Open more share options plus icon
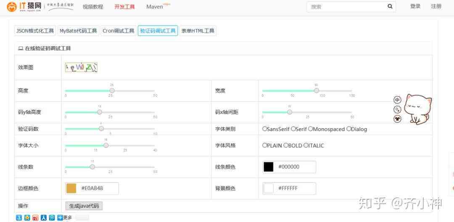 tap(60, 217)
